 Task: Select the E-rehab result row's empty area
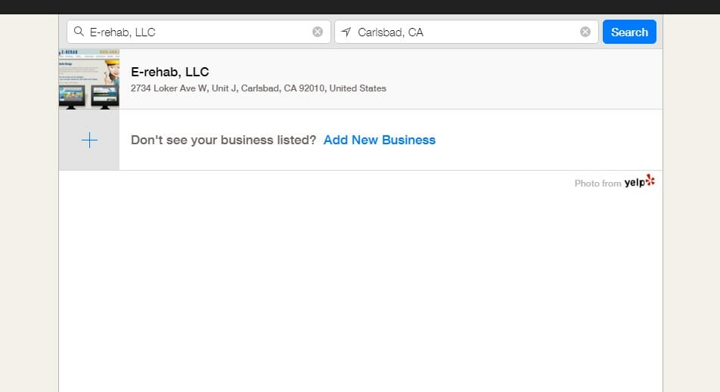(x=523, y=79)
